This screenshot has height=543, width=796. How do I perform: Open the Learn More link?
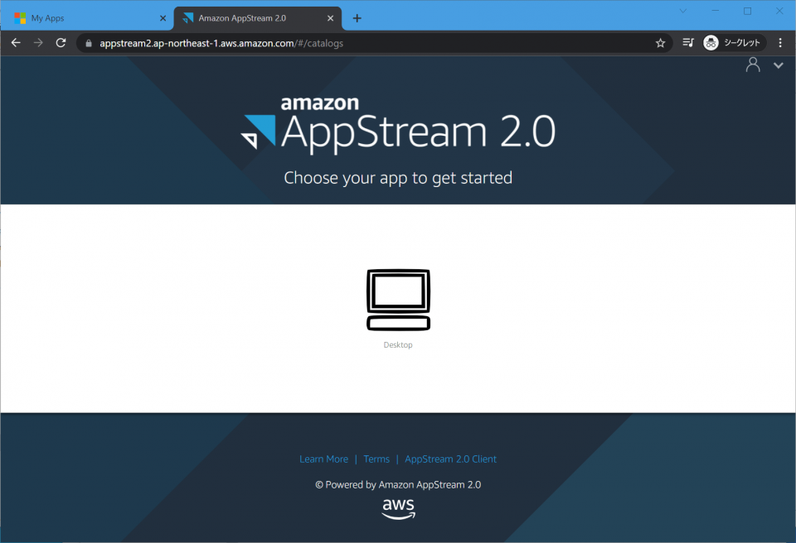click(x=324, y=459)
